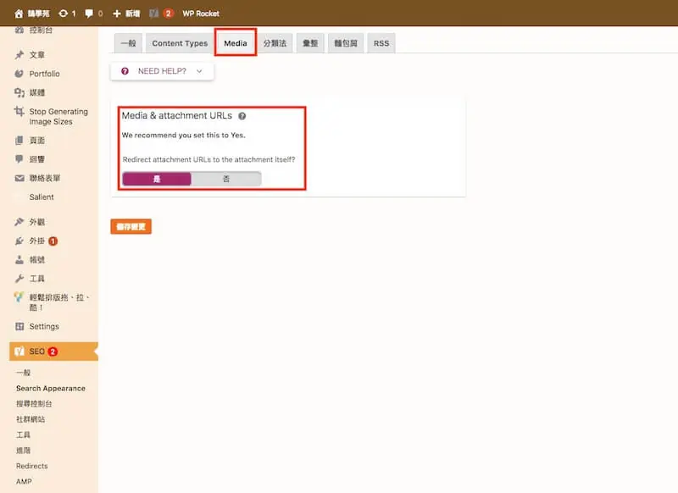Click the Tools wrench icon
The height and width of the screenshot is (493, 678).
[x=19, y=279]
